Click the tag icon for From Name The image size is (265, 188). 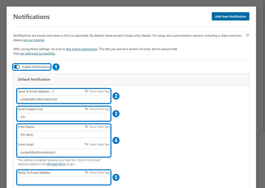point(86,127)
